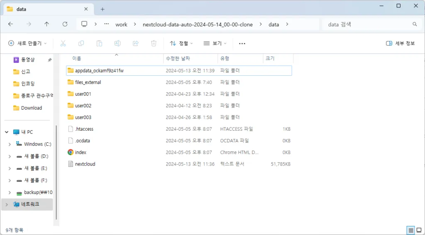
Task: Open 종로구 관수구역 folder in sidebar
Action: (x=32, y=96)
